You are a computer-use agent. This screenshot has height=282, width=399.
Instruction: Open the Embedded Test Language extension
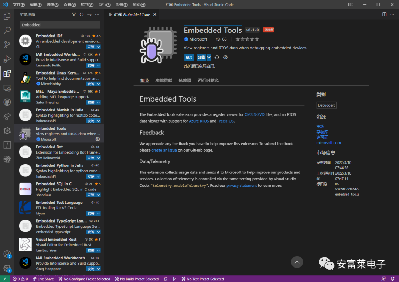(x=59, y=207)
